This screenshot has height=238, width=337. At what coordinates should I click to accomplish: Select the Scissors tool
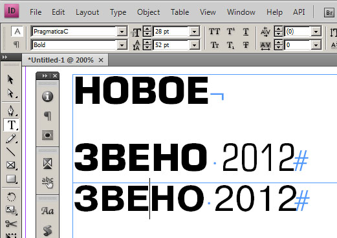pyautogui.click(x=11, y=224)
